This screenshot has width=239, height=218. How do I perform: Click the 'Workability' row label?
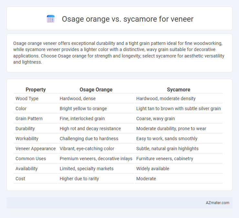27,139
